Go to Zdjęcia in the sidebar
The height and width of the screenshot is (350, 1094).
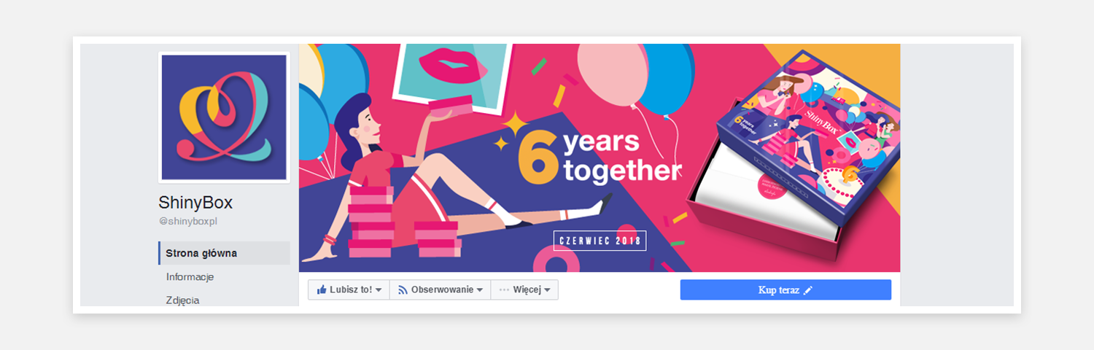tap(182, 300)
